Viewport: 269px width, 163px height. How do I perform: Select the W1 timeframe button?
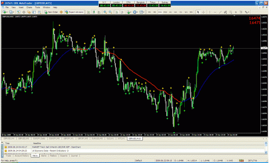click(186, 12)
